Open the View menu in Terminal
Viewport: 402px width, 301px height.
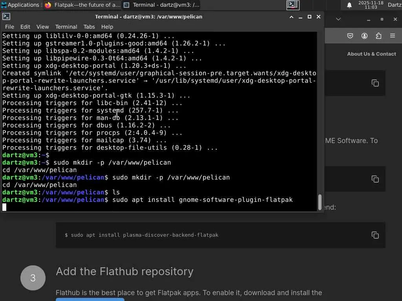(42, 27)
